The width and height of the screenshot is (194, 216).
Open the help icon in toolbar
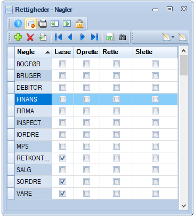click(x=18, y=24)
